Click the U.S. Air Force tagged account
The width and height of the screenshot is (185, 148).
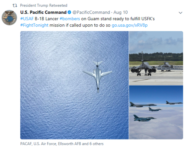coord(45,144)
